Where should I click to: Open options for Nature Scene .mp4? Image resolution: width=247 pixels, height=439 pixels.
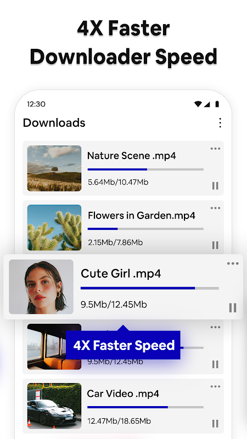215,149
